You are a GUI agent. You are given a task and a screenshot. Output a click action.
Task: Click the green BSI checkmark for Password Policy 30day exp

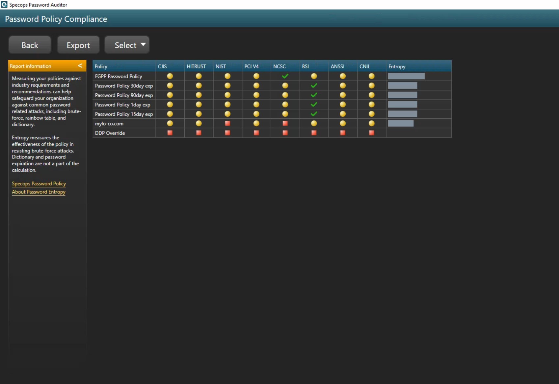point(314,85)
